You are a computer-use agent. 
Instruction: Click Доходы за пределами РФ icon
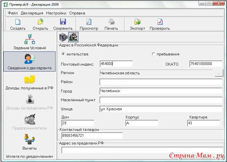coord(30,99)
